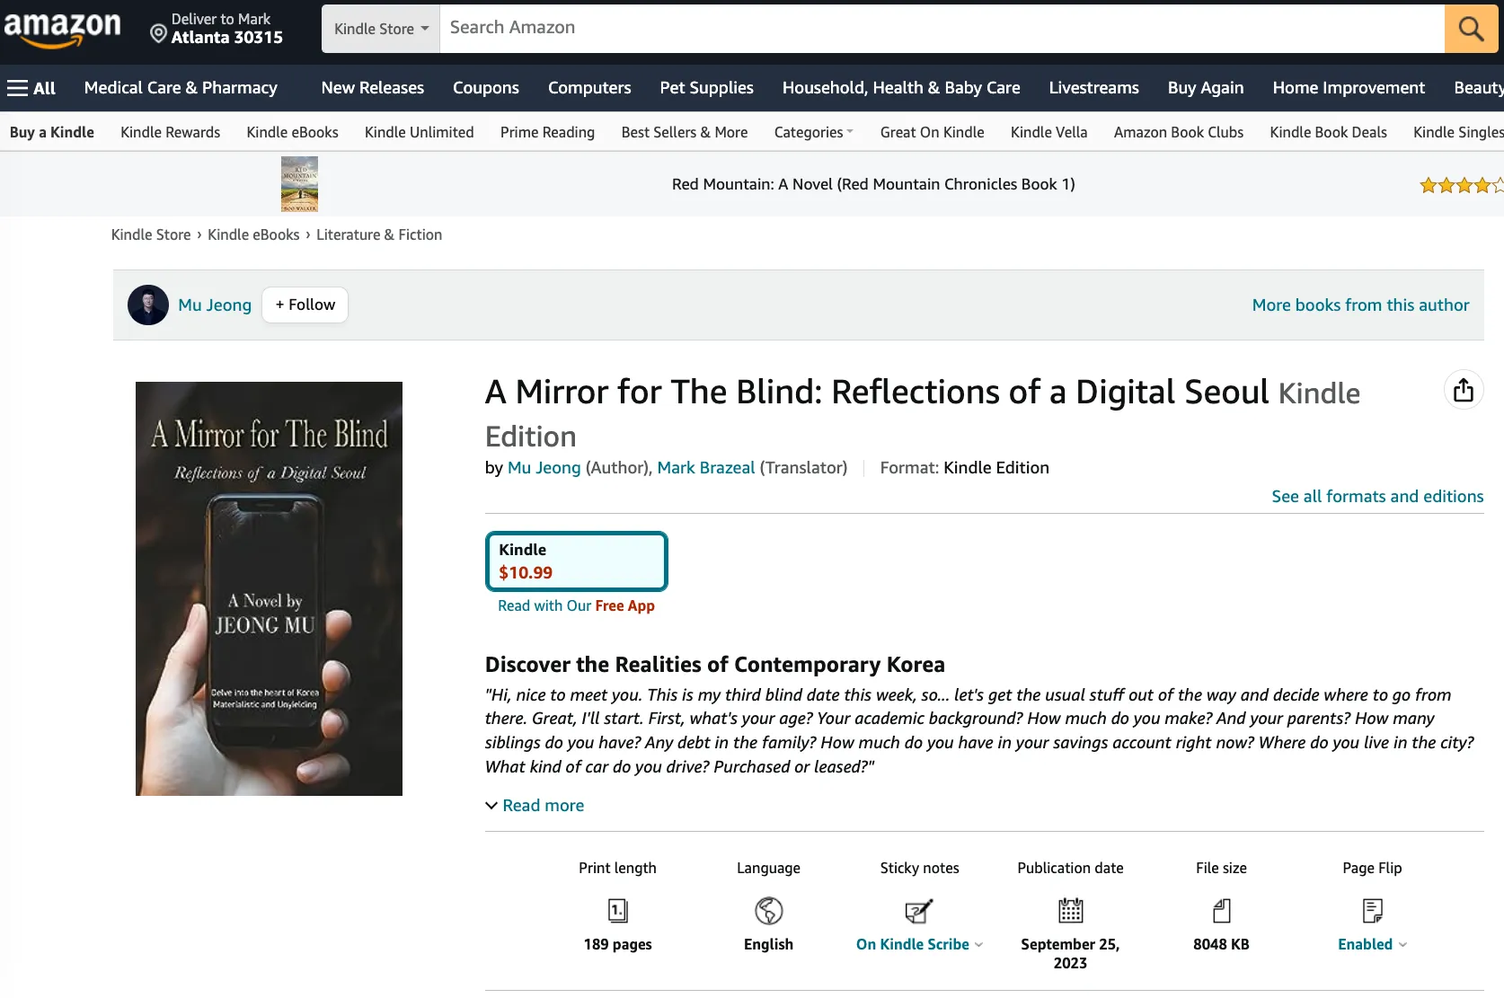Expand the Page Flip Enabled dropdown
This screenshot has width=1504, height=998.
(x=1372, y=944)
